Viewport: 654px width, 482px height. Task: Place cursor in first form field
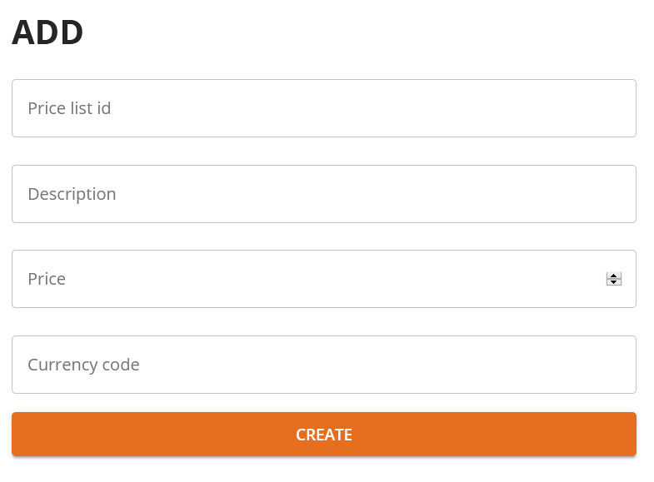[x=323, y=108]
